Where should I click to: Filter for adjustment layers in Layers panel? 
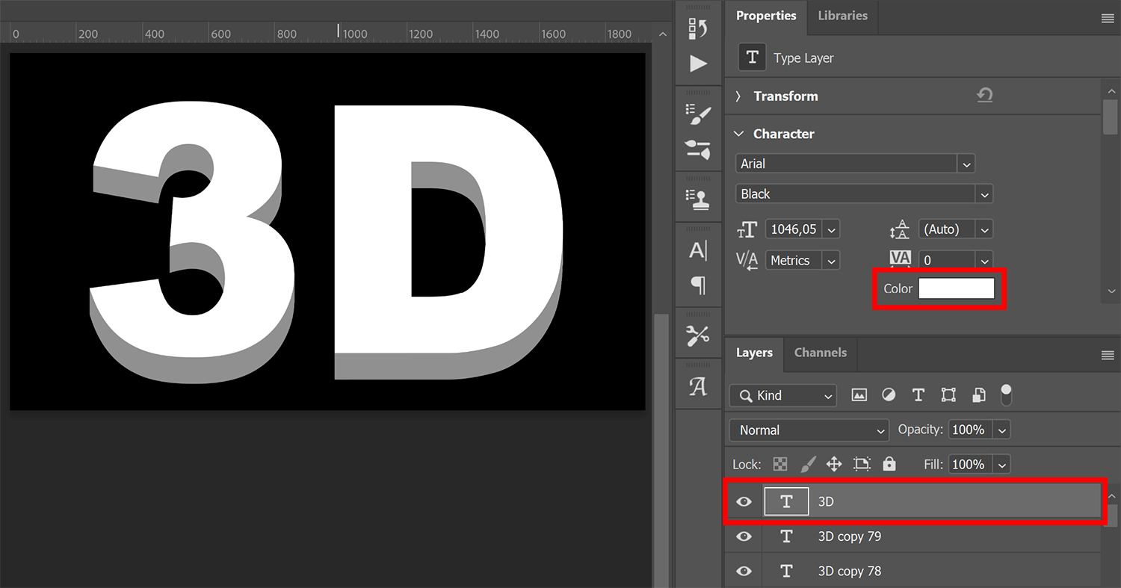[x=889, y=394]
